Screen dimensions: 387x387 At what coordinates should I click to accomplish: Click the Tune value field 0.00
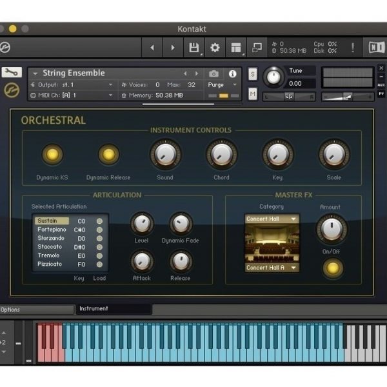tap(300, 84)
